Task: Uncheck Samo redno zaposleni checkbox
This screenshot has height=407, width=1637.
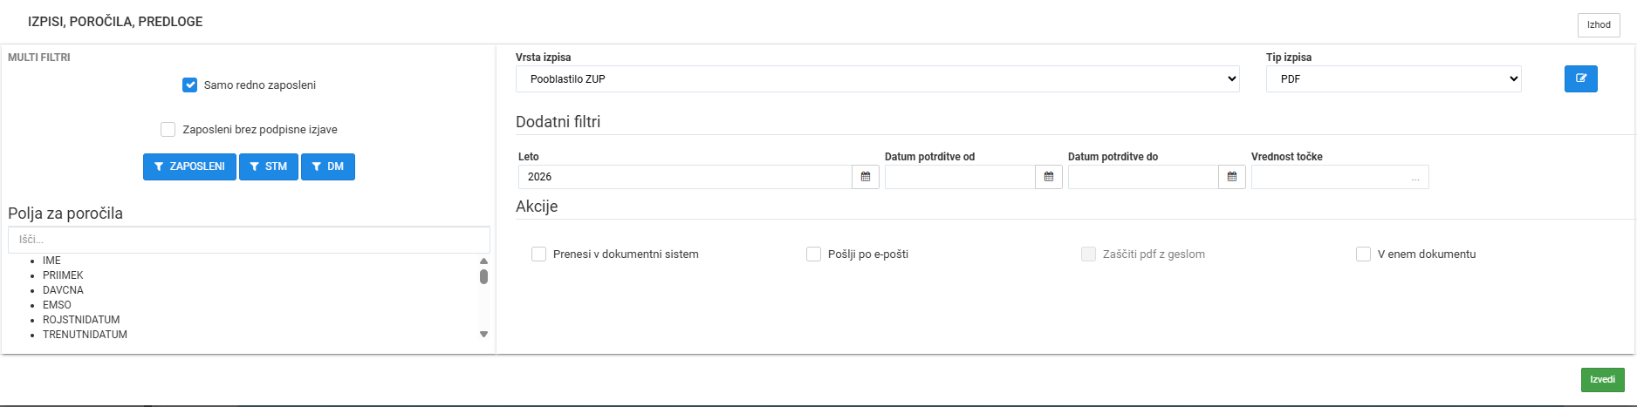Action: (x=189, y=85)
